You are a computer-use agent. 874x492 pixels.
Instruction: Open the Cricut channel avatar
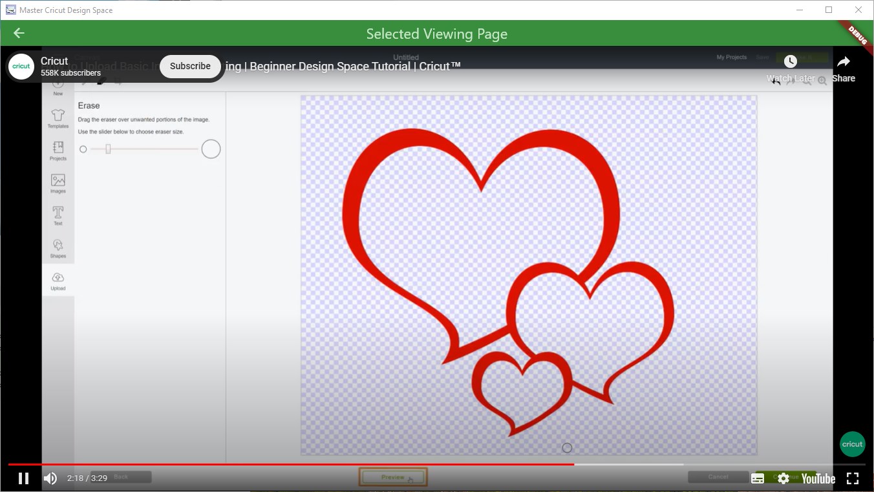pyautogui.click(x=21, y=66)
